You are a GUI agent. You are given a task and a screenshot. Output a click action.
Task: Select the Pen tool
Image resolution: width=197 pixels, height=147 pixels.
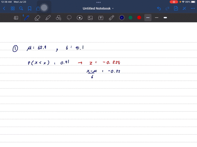[x=27, y=18]
